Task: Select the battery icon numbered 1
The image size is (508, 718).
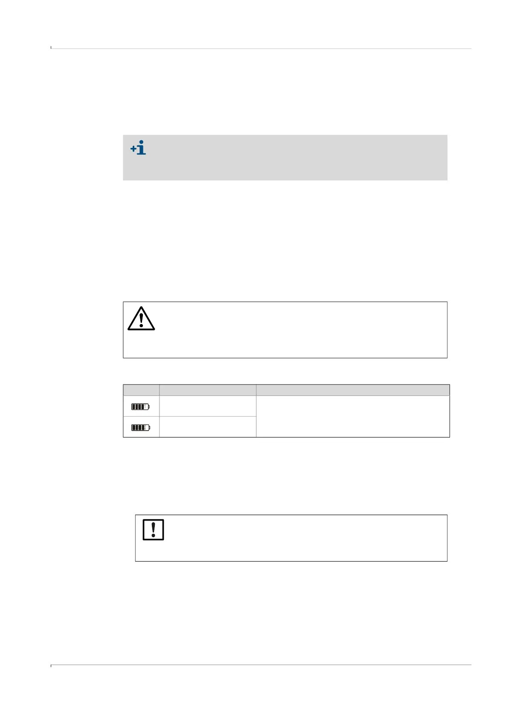Action: (140, 407)
